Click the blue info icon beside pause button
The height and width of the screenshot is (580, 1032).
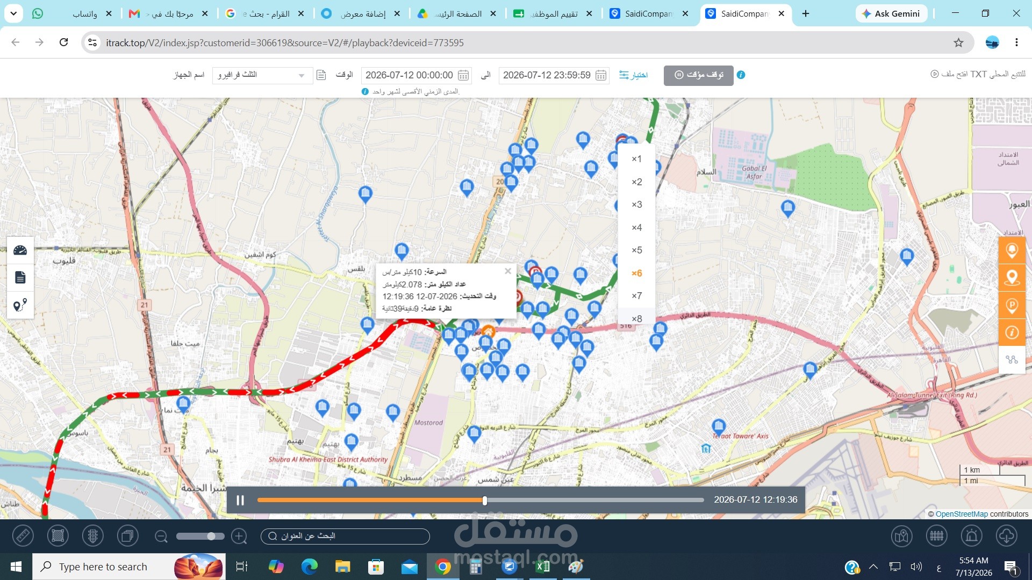[x=741, y=75]
